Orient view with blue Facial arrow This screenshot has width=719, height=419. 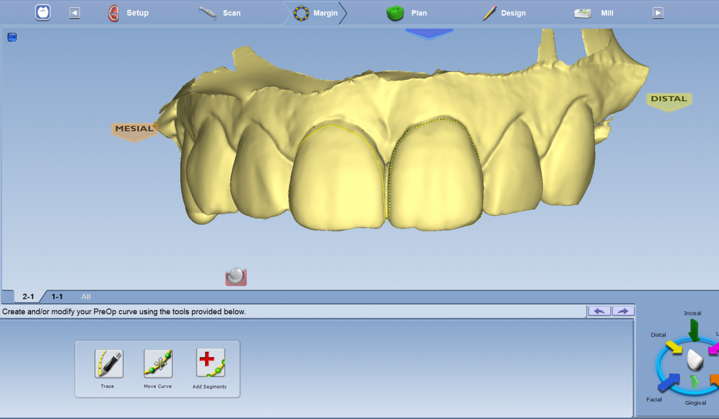(670, 382)
